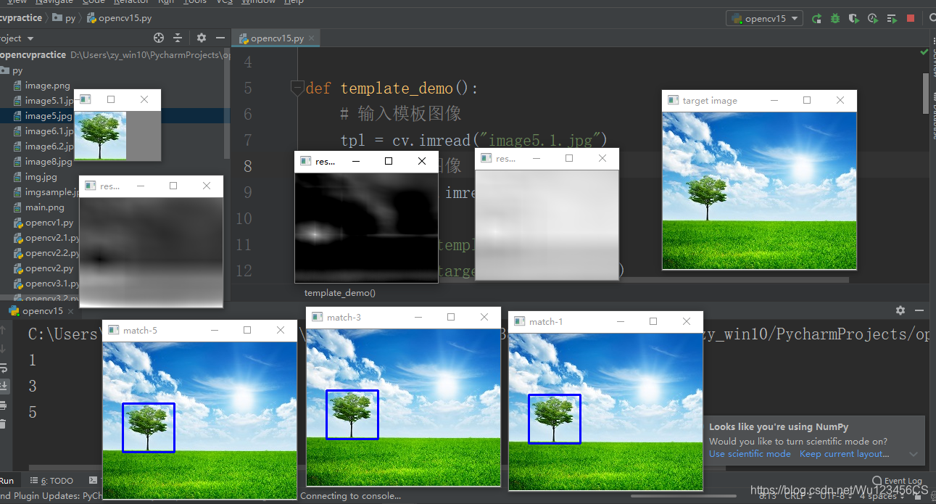Select image6.2.jpg in Project tree
Screen dimensions: 936x504
pyautogui.click(x=44, y=146)
